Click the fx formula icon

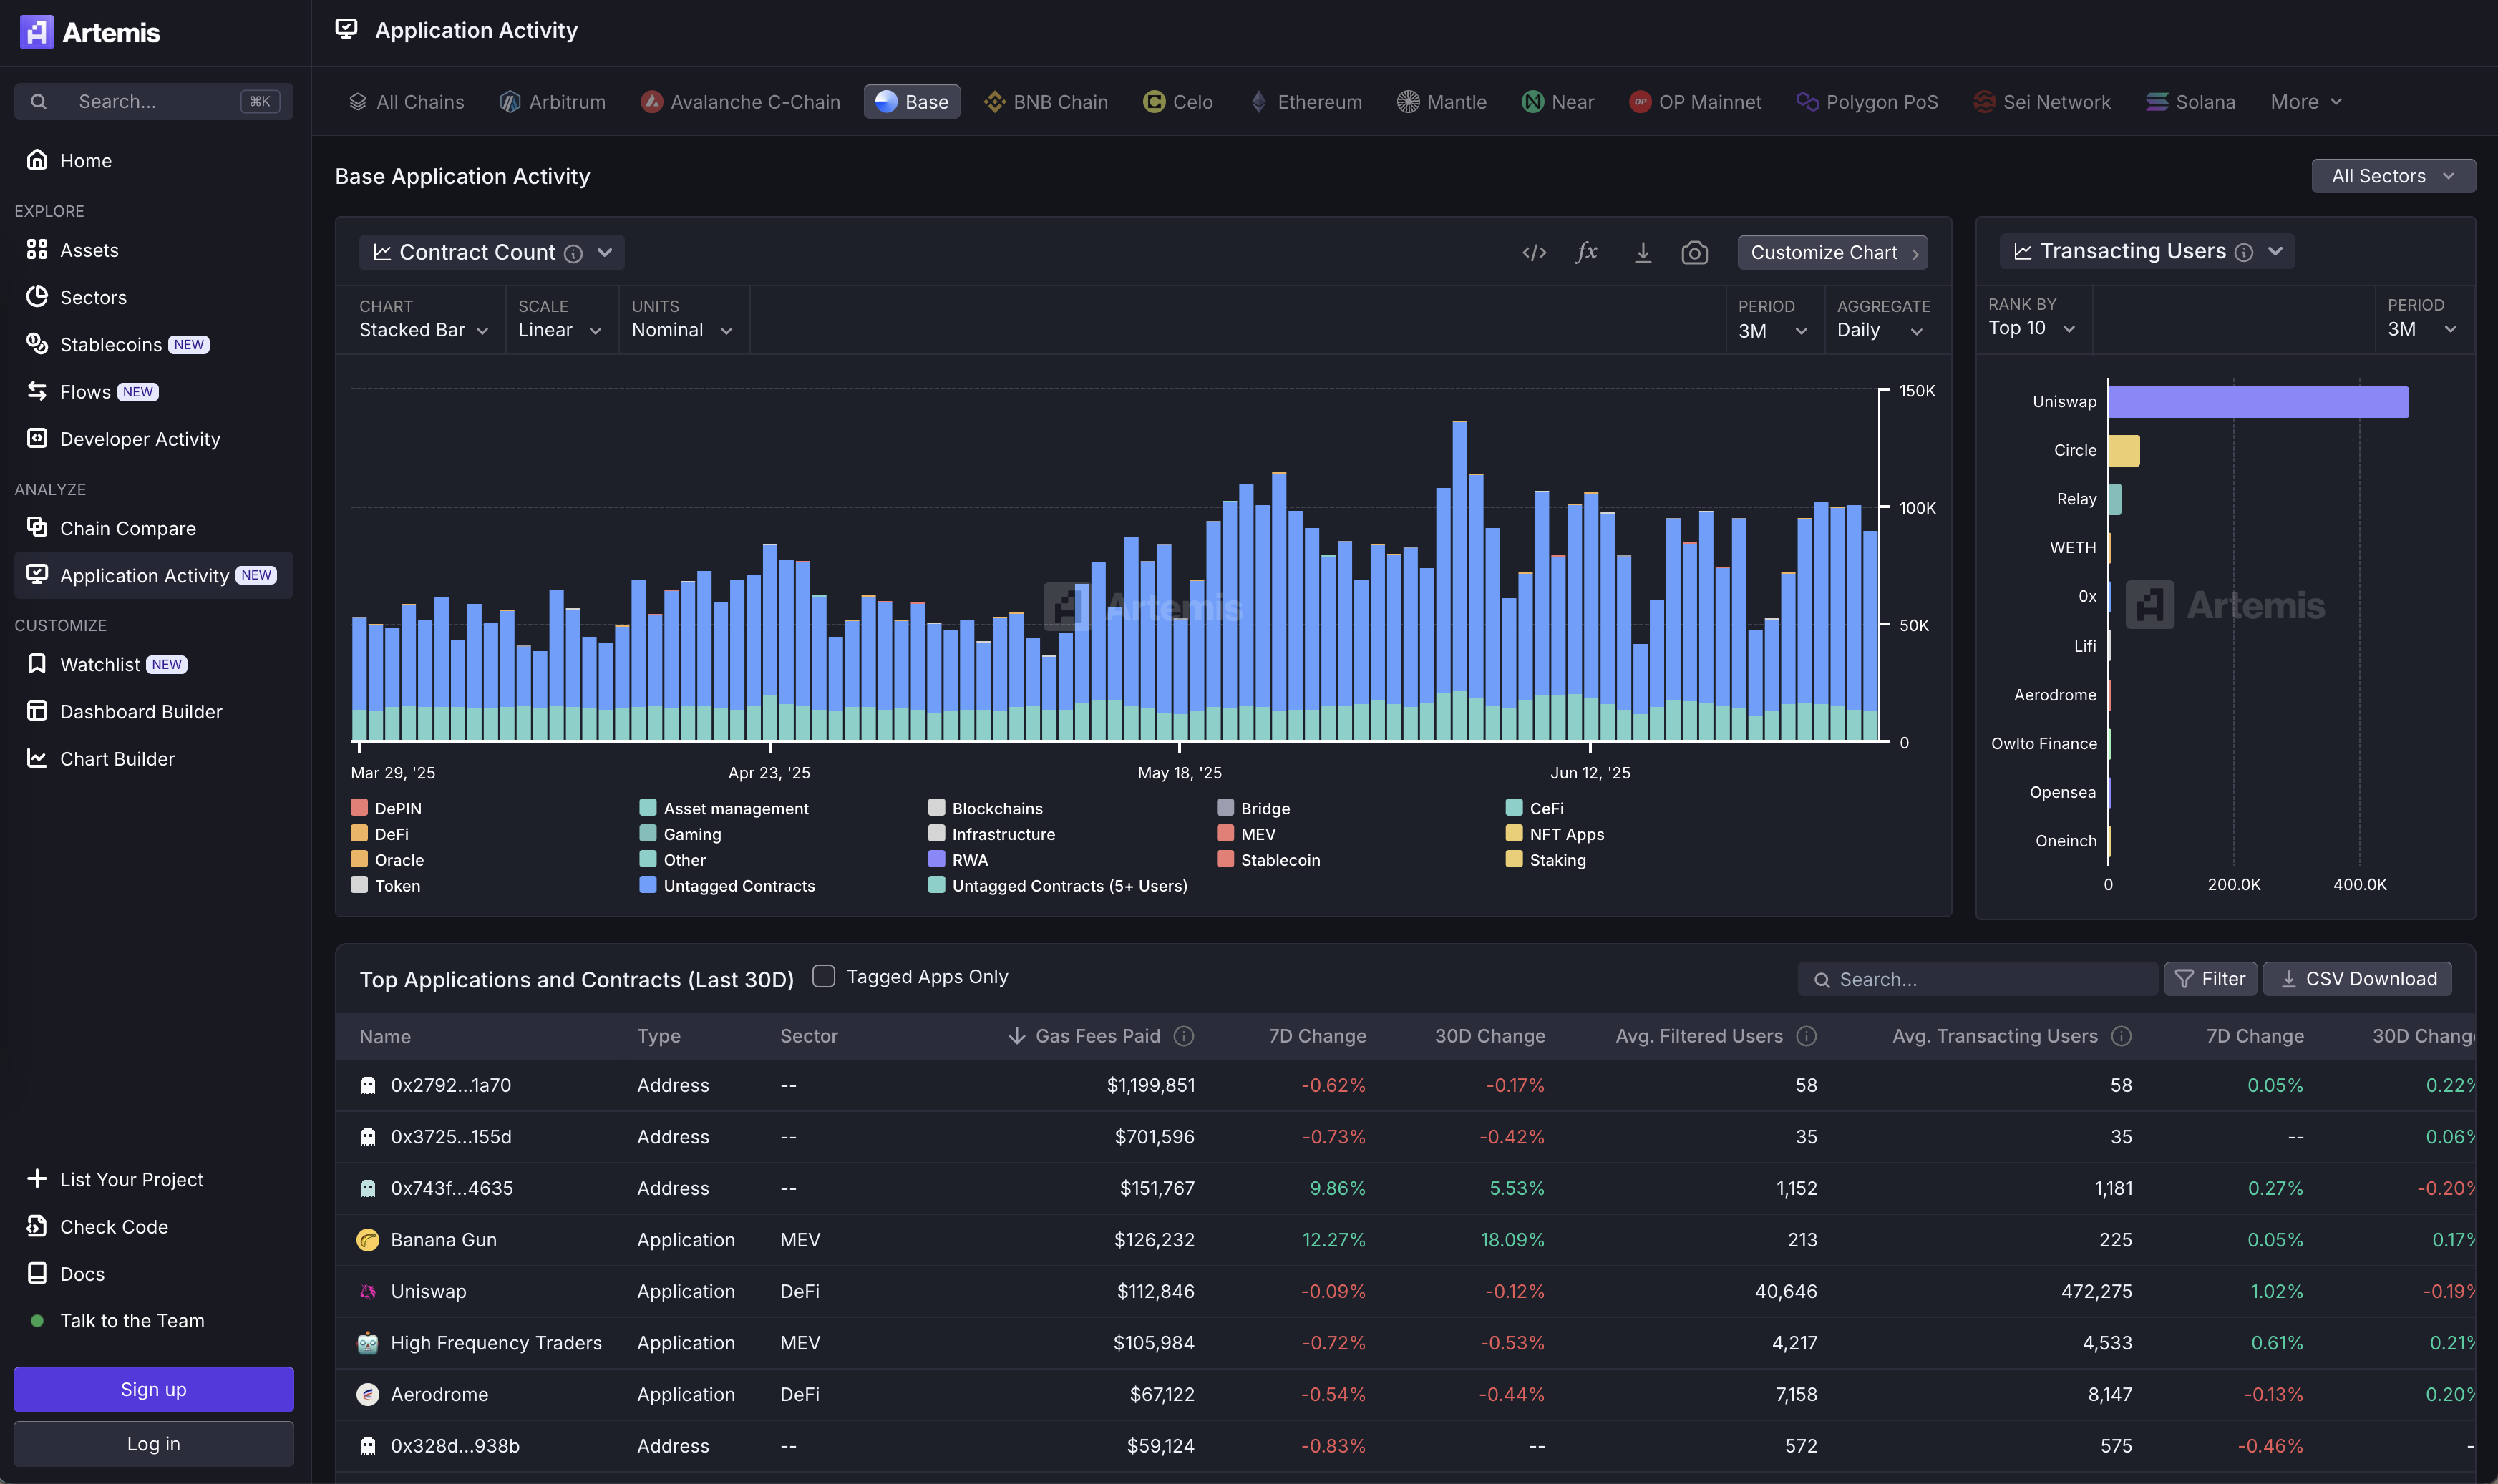(x=1587, y=252)
